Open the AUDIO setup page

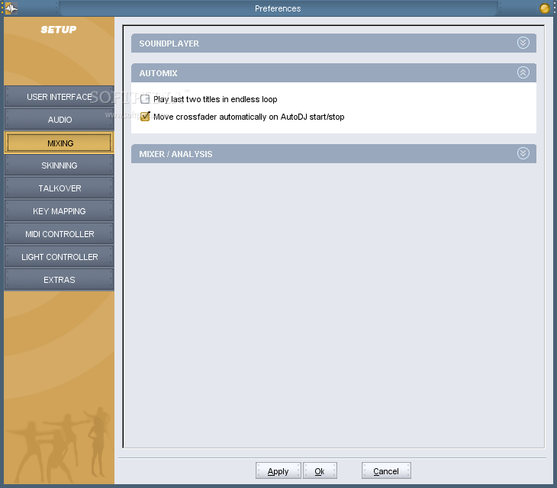[x=59, y=120]
